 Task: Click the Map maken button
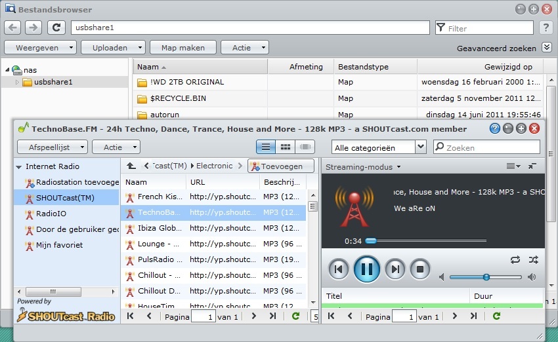click(x=183, y=48)
